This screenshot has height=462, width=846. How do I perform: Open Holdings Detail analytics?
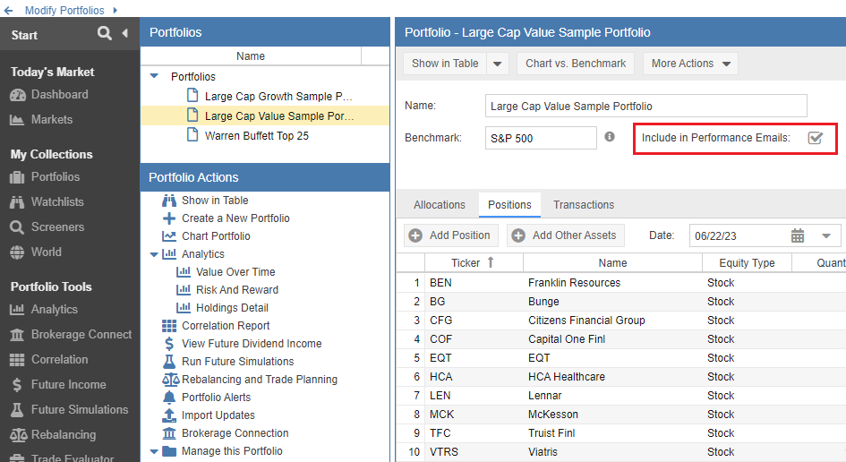coord(222,308)
